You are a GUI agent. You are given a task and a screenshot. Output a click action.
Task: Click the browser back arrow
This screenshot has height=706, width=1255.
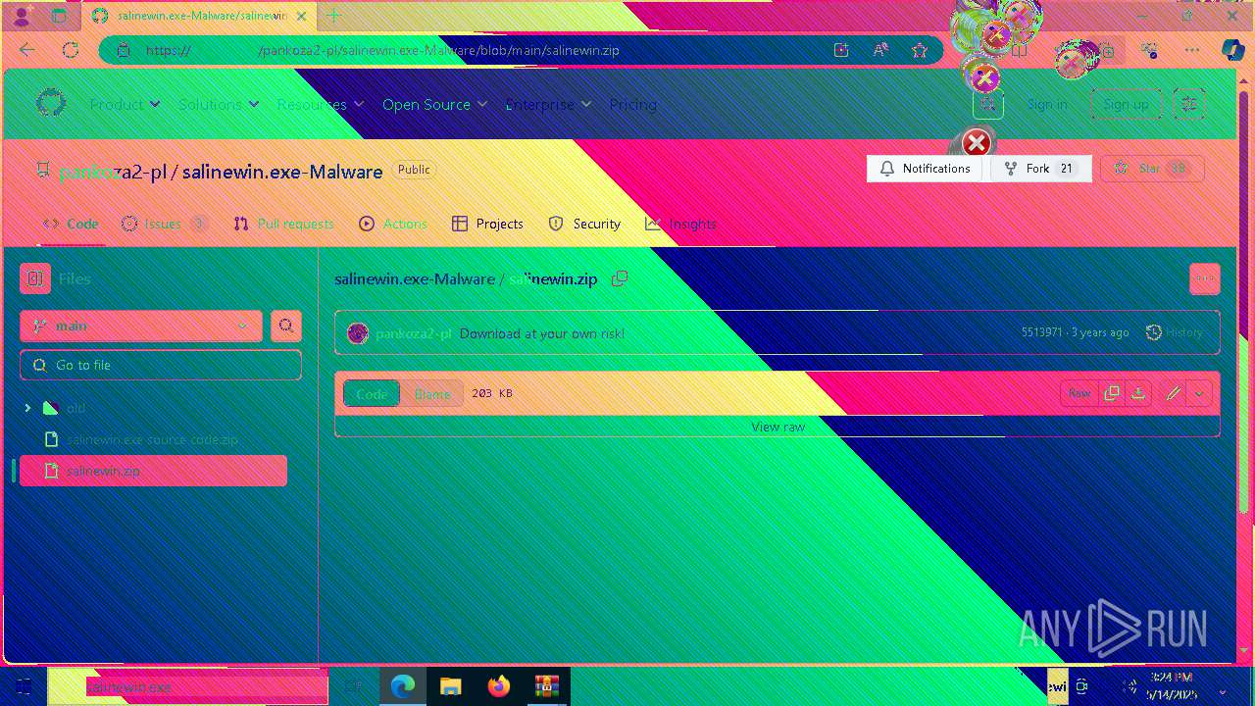tap(27, 50)
